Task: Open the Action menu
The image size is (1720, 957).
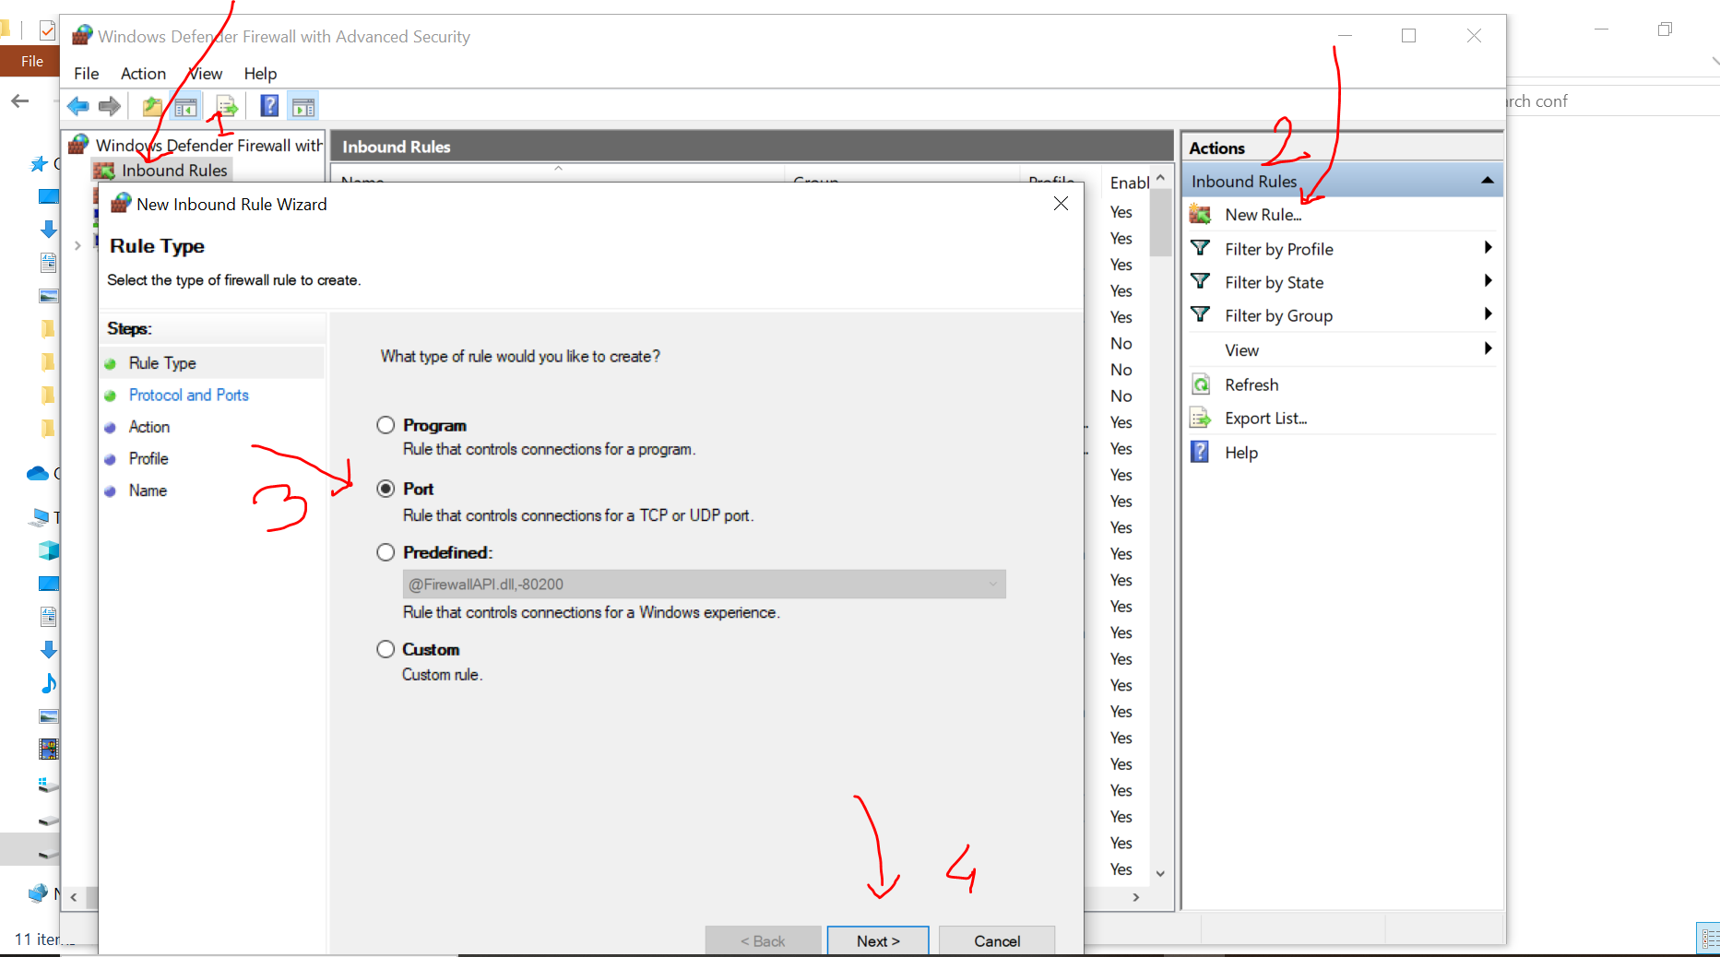Action: [x=143, y=74]
